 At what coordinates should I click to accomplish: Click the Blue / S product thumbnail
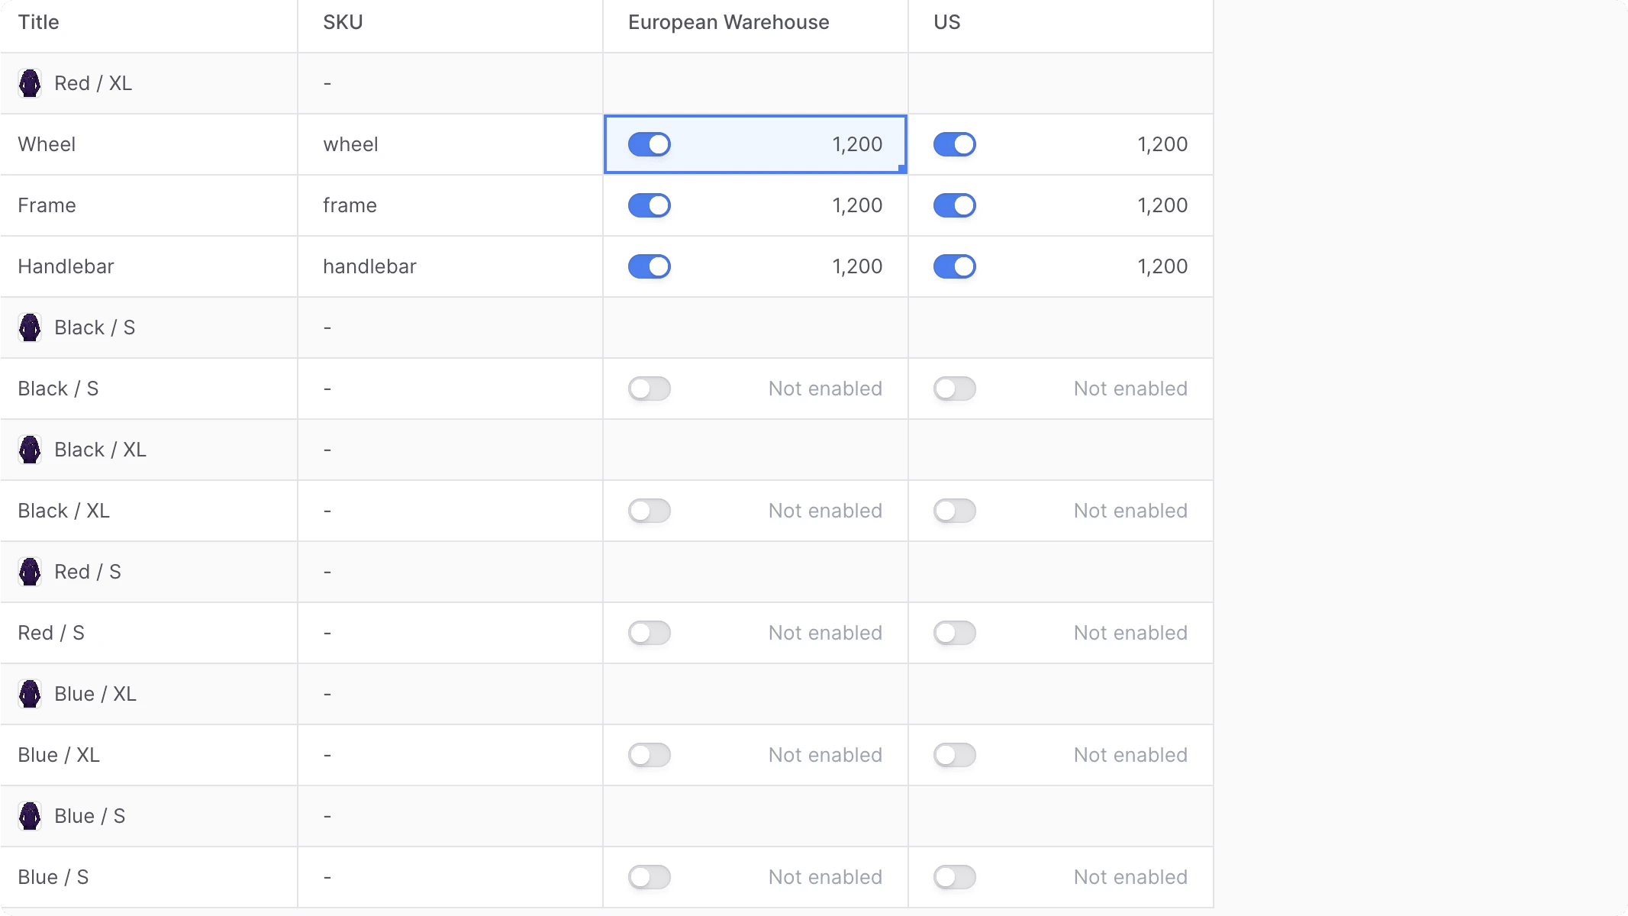coord(30,816)
